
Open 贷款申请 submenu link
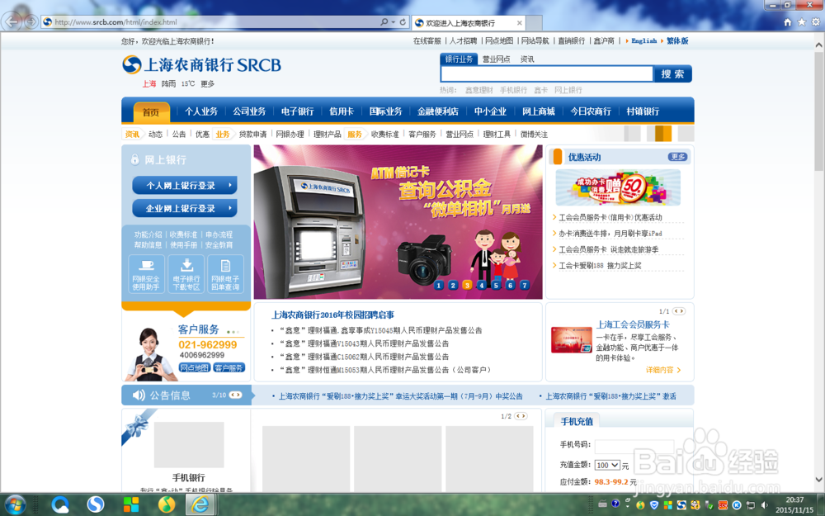point(252,135)
